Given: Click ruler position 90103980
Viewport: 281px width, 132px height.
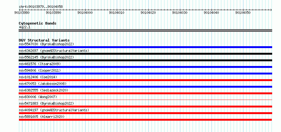Looking at the screenshot, I should pos(22,13).
